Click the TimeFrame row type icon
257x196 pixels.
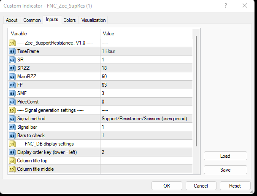pyautogui.click(x=12, y=51)
